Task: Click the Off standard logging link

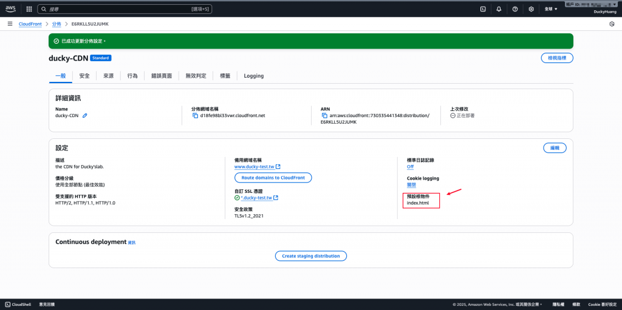Action: 410,166
